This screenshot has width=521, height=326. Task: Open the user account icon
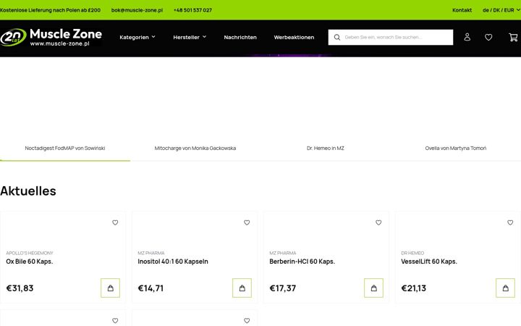pos(467,37)
